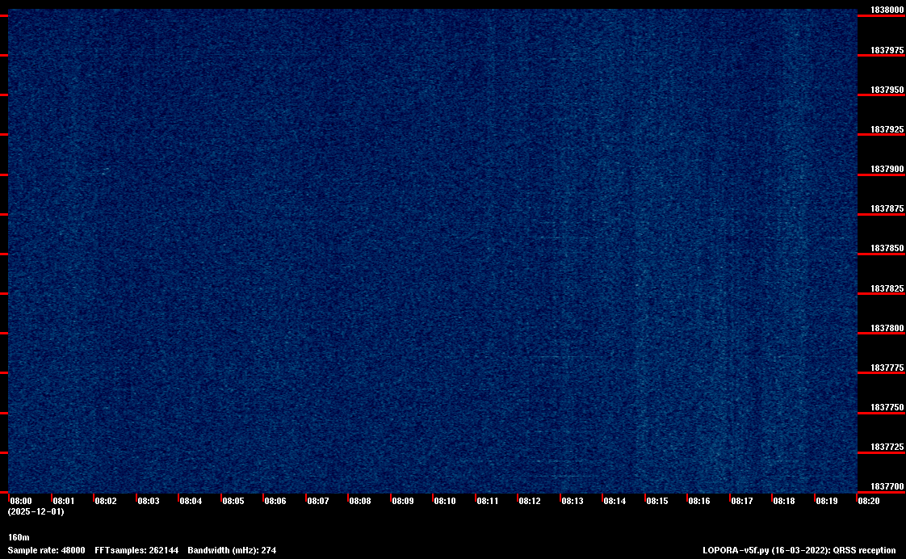Click the 1837775 frequency label
This screenshot has width=906, height=559.
[887, 368]
